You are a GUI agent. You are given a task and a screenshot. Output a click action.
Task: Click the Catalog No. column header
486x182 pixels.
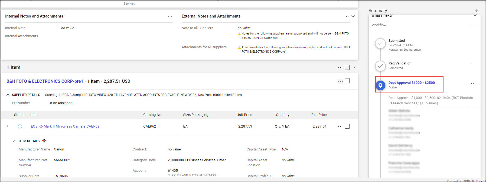click(x=153, y=115)
